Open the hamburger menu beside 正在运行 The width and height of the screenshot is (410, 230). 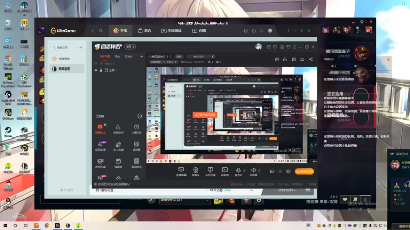point(308,190)
